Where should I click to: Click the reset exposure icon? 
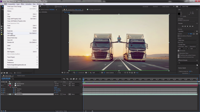point(134,73)
